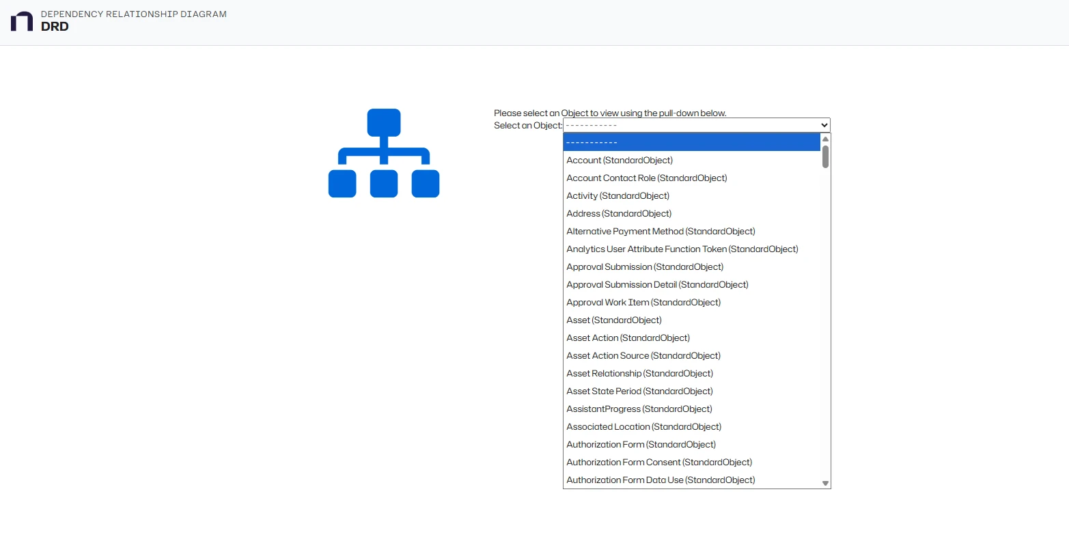Select Asset (StandardObject) from list
1069x550 pixels.
coord(614,320)
